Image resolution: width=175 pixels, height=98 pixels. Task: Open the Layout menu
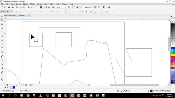(x=18, y=4)
